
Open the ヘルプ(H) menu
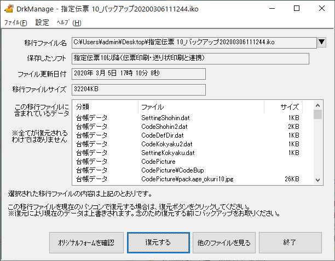[x=69, y=22]
